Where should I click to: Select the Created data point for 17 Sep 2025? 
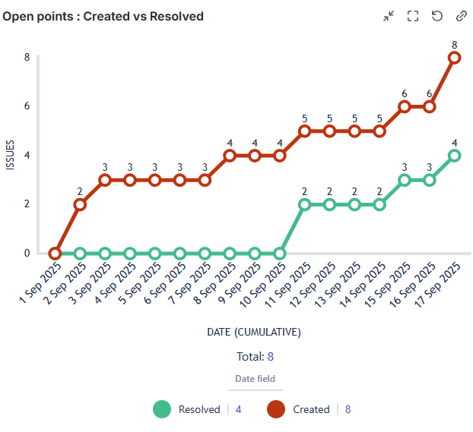[454, 58]
